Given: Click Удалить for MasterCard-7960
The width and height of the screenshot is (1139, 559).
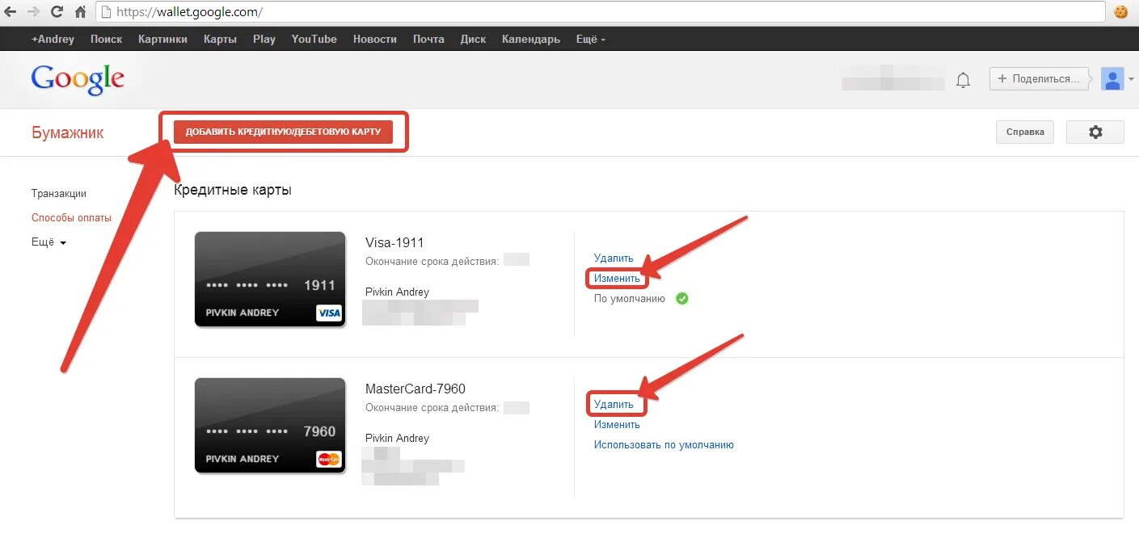Looking at the screenshot, I should pos(614,404).
